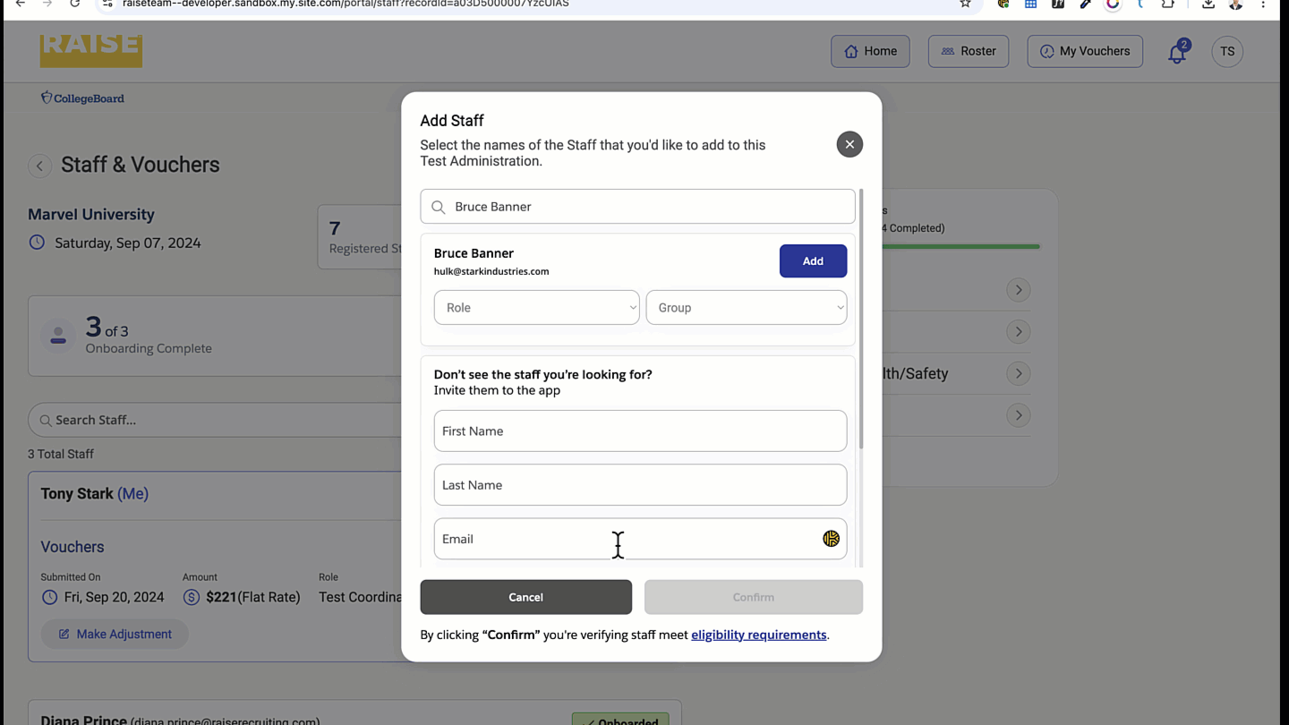Open My Vouchers from the top navigation
This screenshot has height=725, width=1289.
tap(1085, 51)
